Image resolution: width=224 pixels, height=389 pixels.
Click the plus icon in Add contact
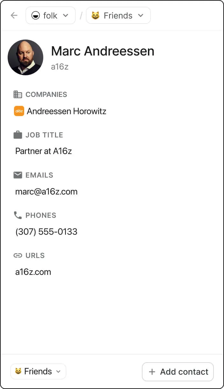pyautogui.click(x=152, y=372)
